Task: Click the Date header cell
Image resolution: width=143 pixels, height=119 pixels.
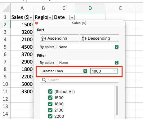Action: click(61, 17)
